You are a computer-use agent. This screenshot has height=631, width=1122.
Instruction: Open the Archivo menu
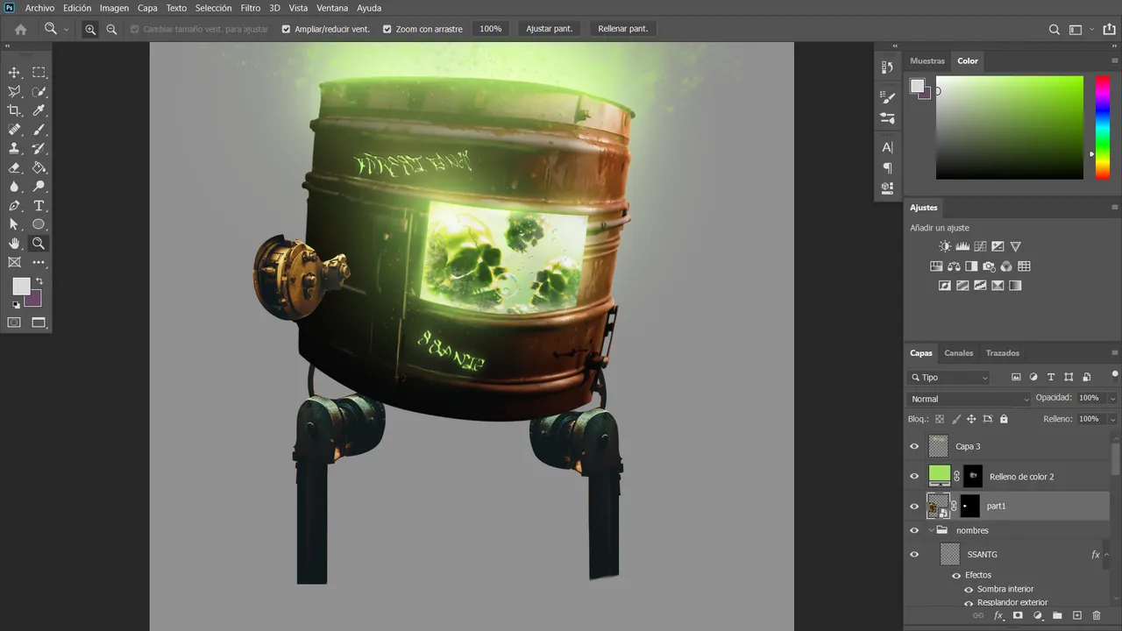tap(39, 8)
